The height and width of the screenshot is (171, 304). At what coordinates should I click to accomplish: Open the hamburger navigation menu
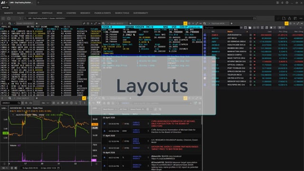click(3, 18)
